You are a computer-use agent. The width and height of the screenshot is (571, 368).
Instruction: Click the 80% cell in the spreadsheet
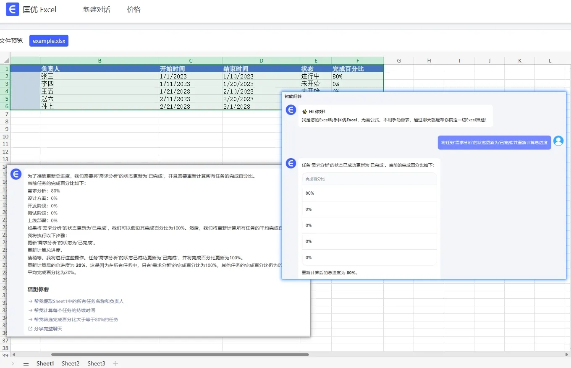click(x=357, y=76)
